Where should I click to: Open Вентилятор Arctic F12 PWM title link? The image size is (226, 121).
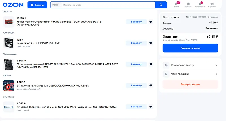[38, 43]
